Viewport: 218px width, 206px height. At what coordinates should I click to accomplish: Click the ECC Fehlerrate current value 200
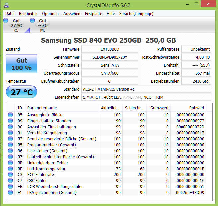pyautogui.click(x=117, y=174)
